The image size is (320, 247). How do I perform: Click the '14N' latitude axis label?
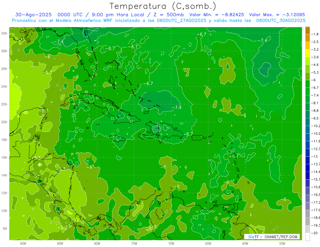(5, 175)
